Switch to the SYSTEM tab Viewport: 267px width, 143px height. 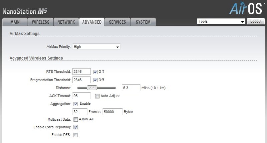pyautogui.click(x=143, y=22)
